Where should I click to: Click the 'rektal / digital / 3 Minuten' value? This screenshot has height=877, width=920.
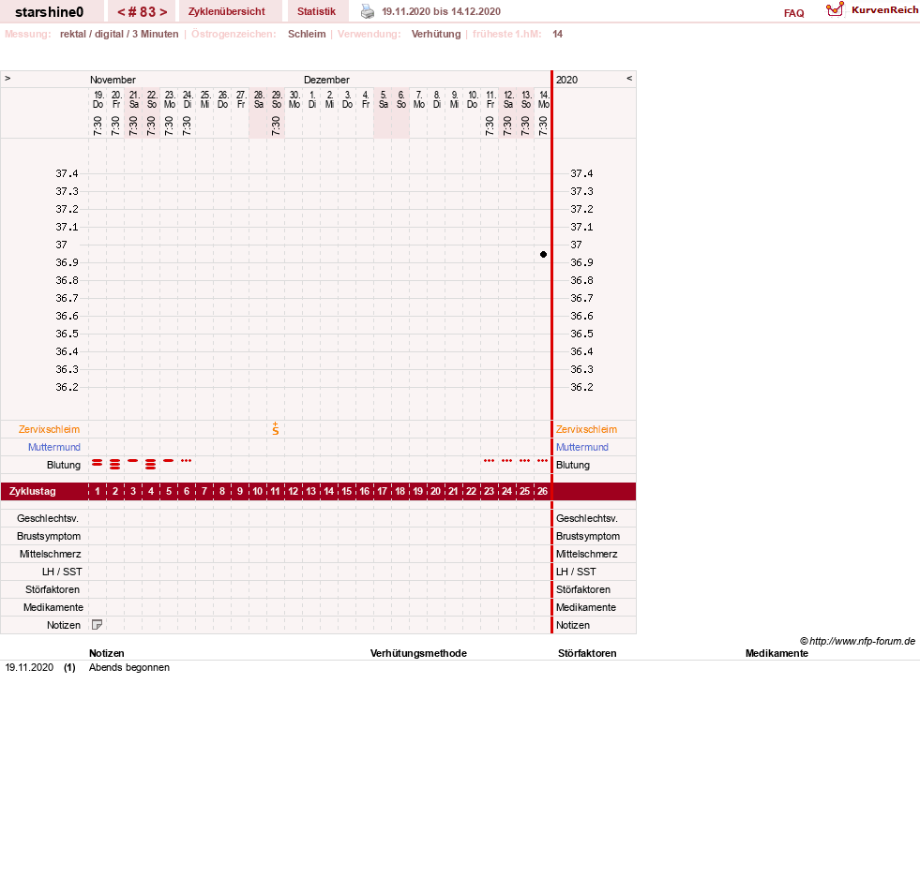coord(119,34)
